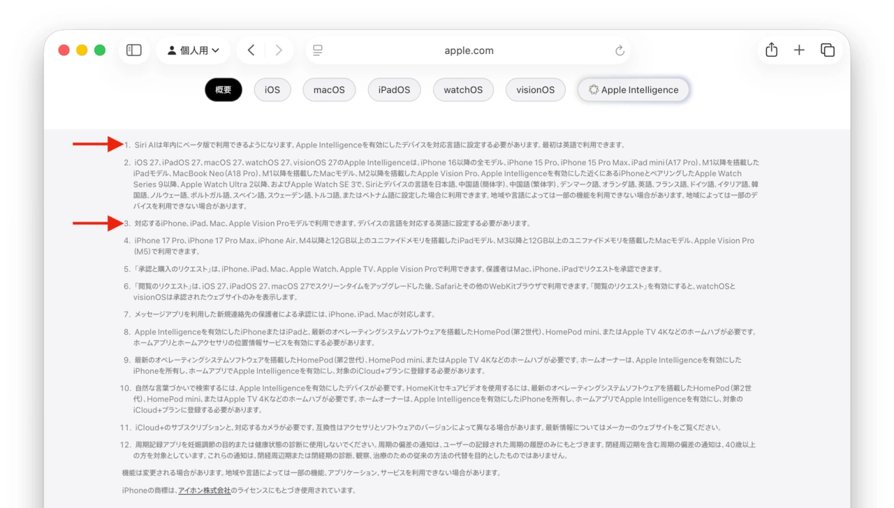This screenshot has height=508, width=894.
Task: Add a new tab with plus icon
Action: click(799, 50)
